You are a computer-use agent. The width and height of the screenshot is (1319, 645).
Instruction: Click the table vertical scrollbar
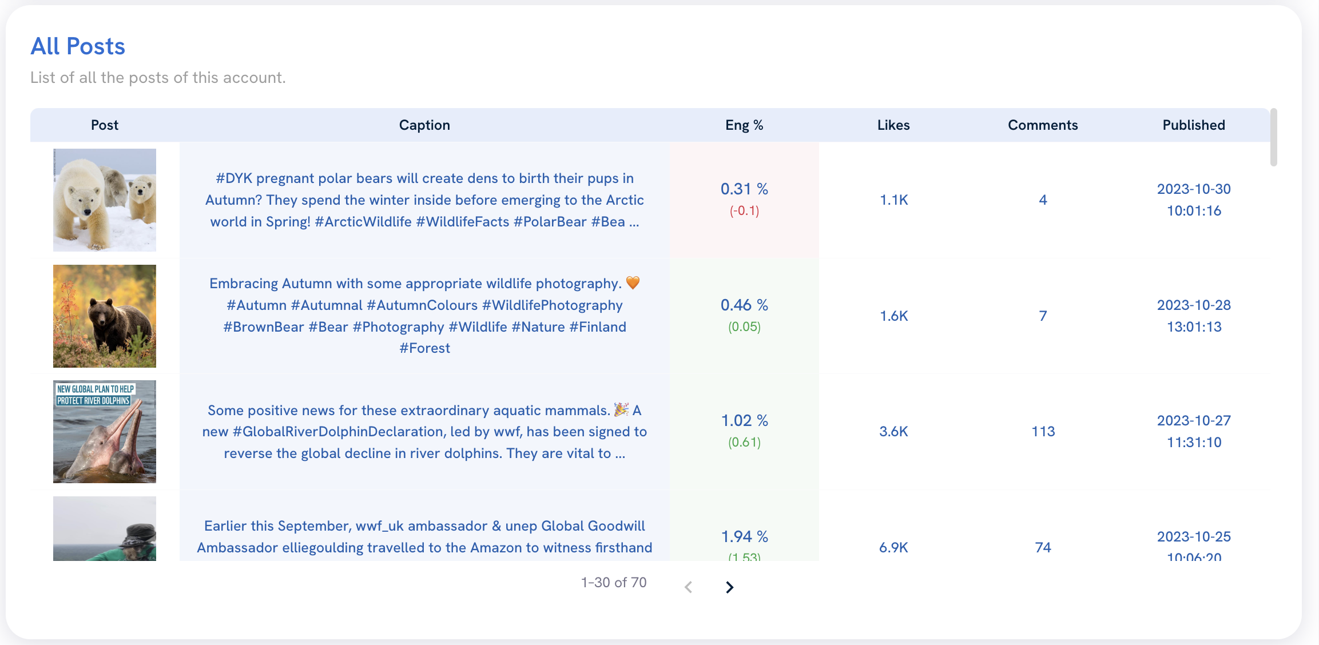click(x=1273, y=137)
